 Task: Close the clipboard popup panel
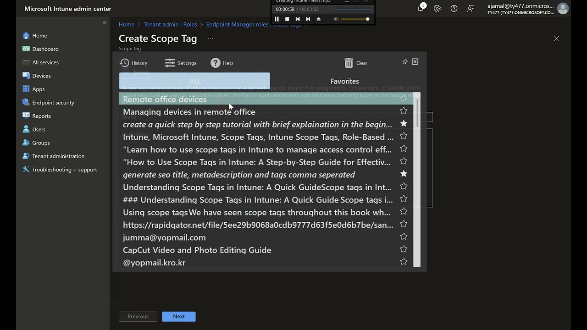click(415, 61)
